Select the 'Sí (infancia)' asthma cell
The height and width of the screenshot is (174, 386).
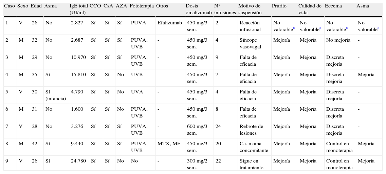click(x=55, y=95)
